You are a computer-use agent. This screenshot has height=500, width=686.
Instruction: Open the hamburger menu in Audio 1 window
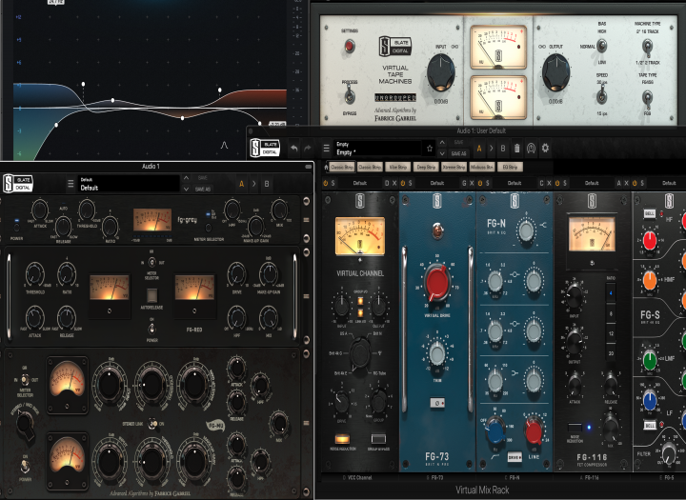(71, 184)
